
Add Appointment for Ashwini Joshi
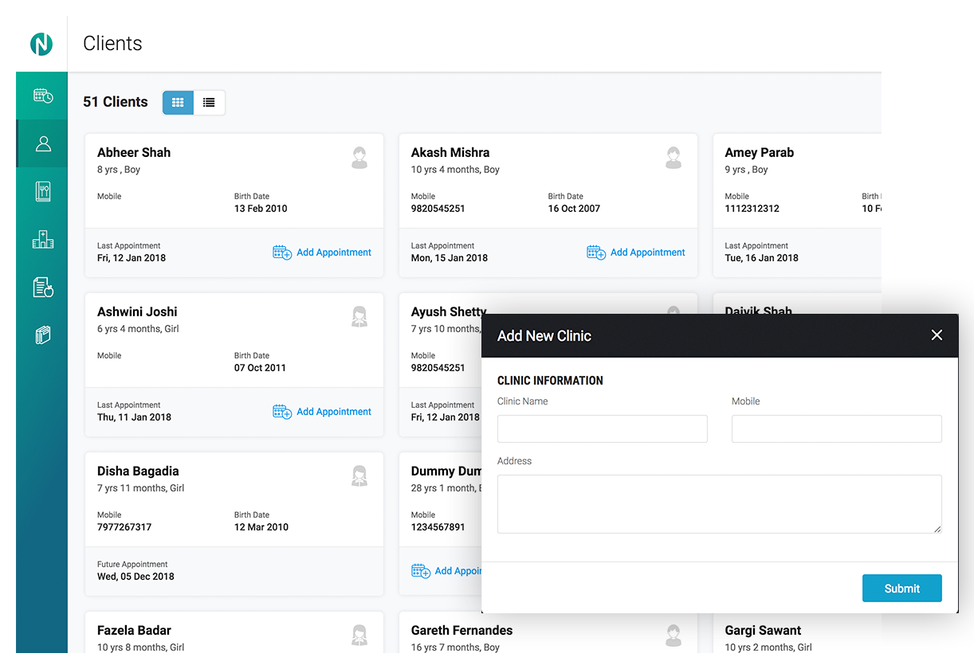click(x=322, y=412)
